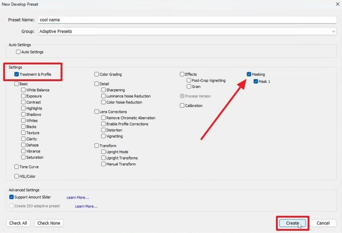Tick the Exposure checkbox
Screen dimensions: 342x233
[x=24, y=96]
